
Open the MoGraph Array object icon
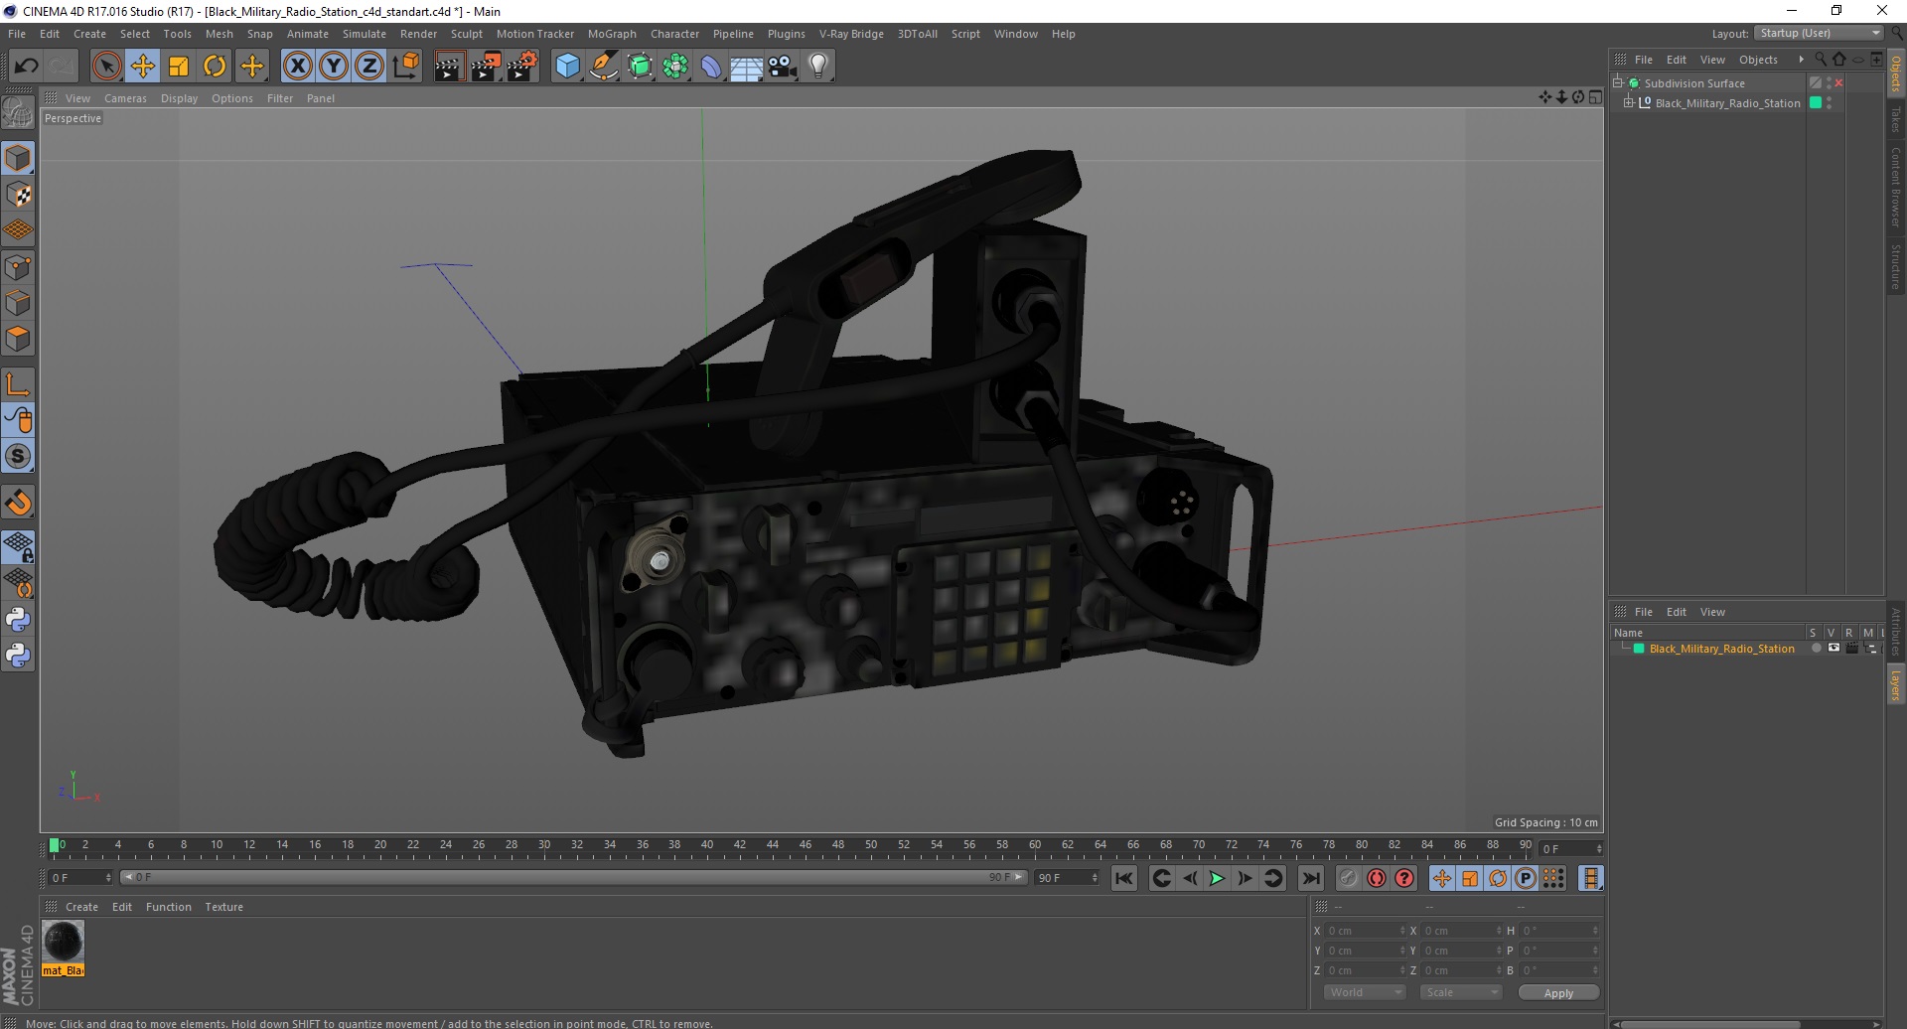pyautogui.click(x=675, y=67)
